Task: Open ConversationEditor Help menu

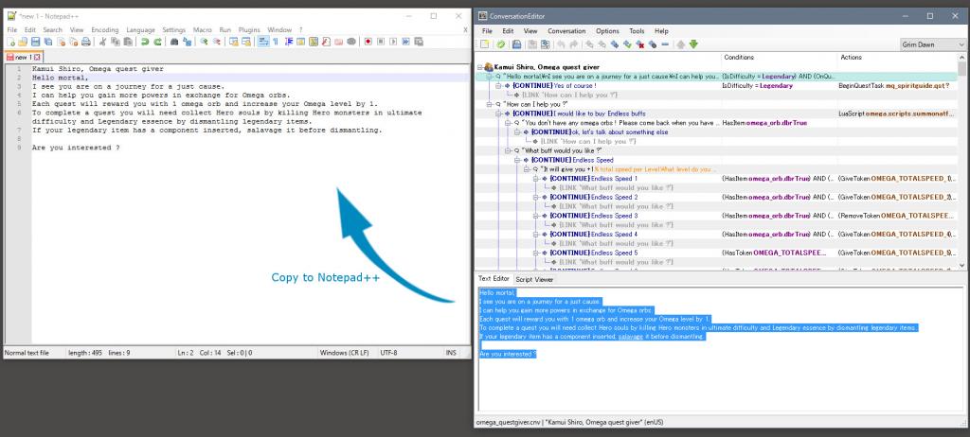Action: click(661, 31)
